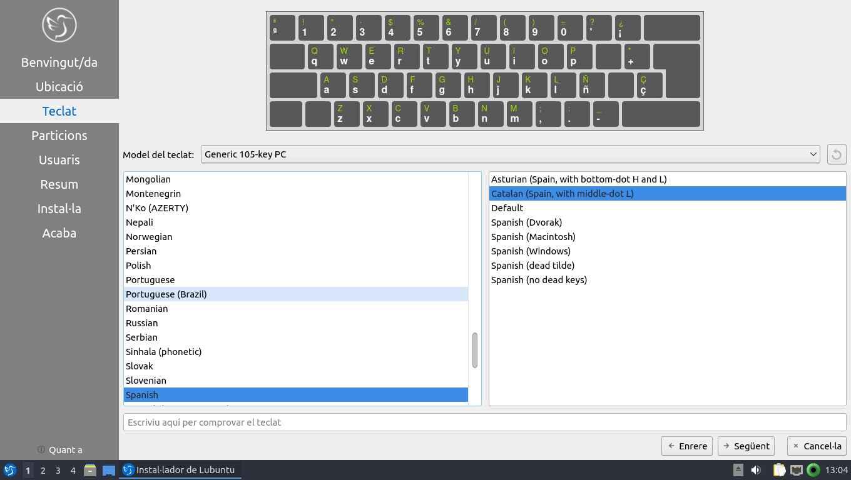Click the reset keyboard model icon button
Viewport: 851px width, 480px height.
tap(837, 154)
